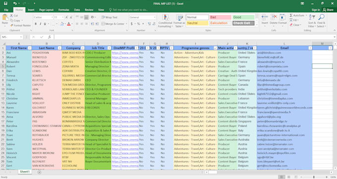Open the Merge & Center dropdown arrow

click(x=126, y=24)
